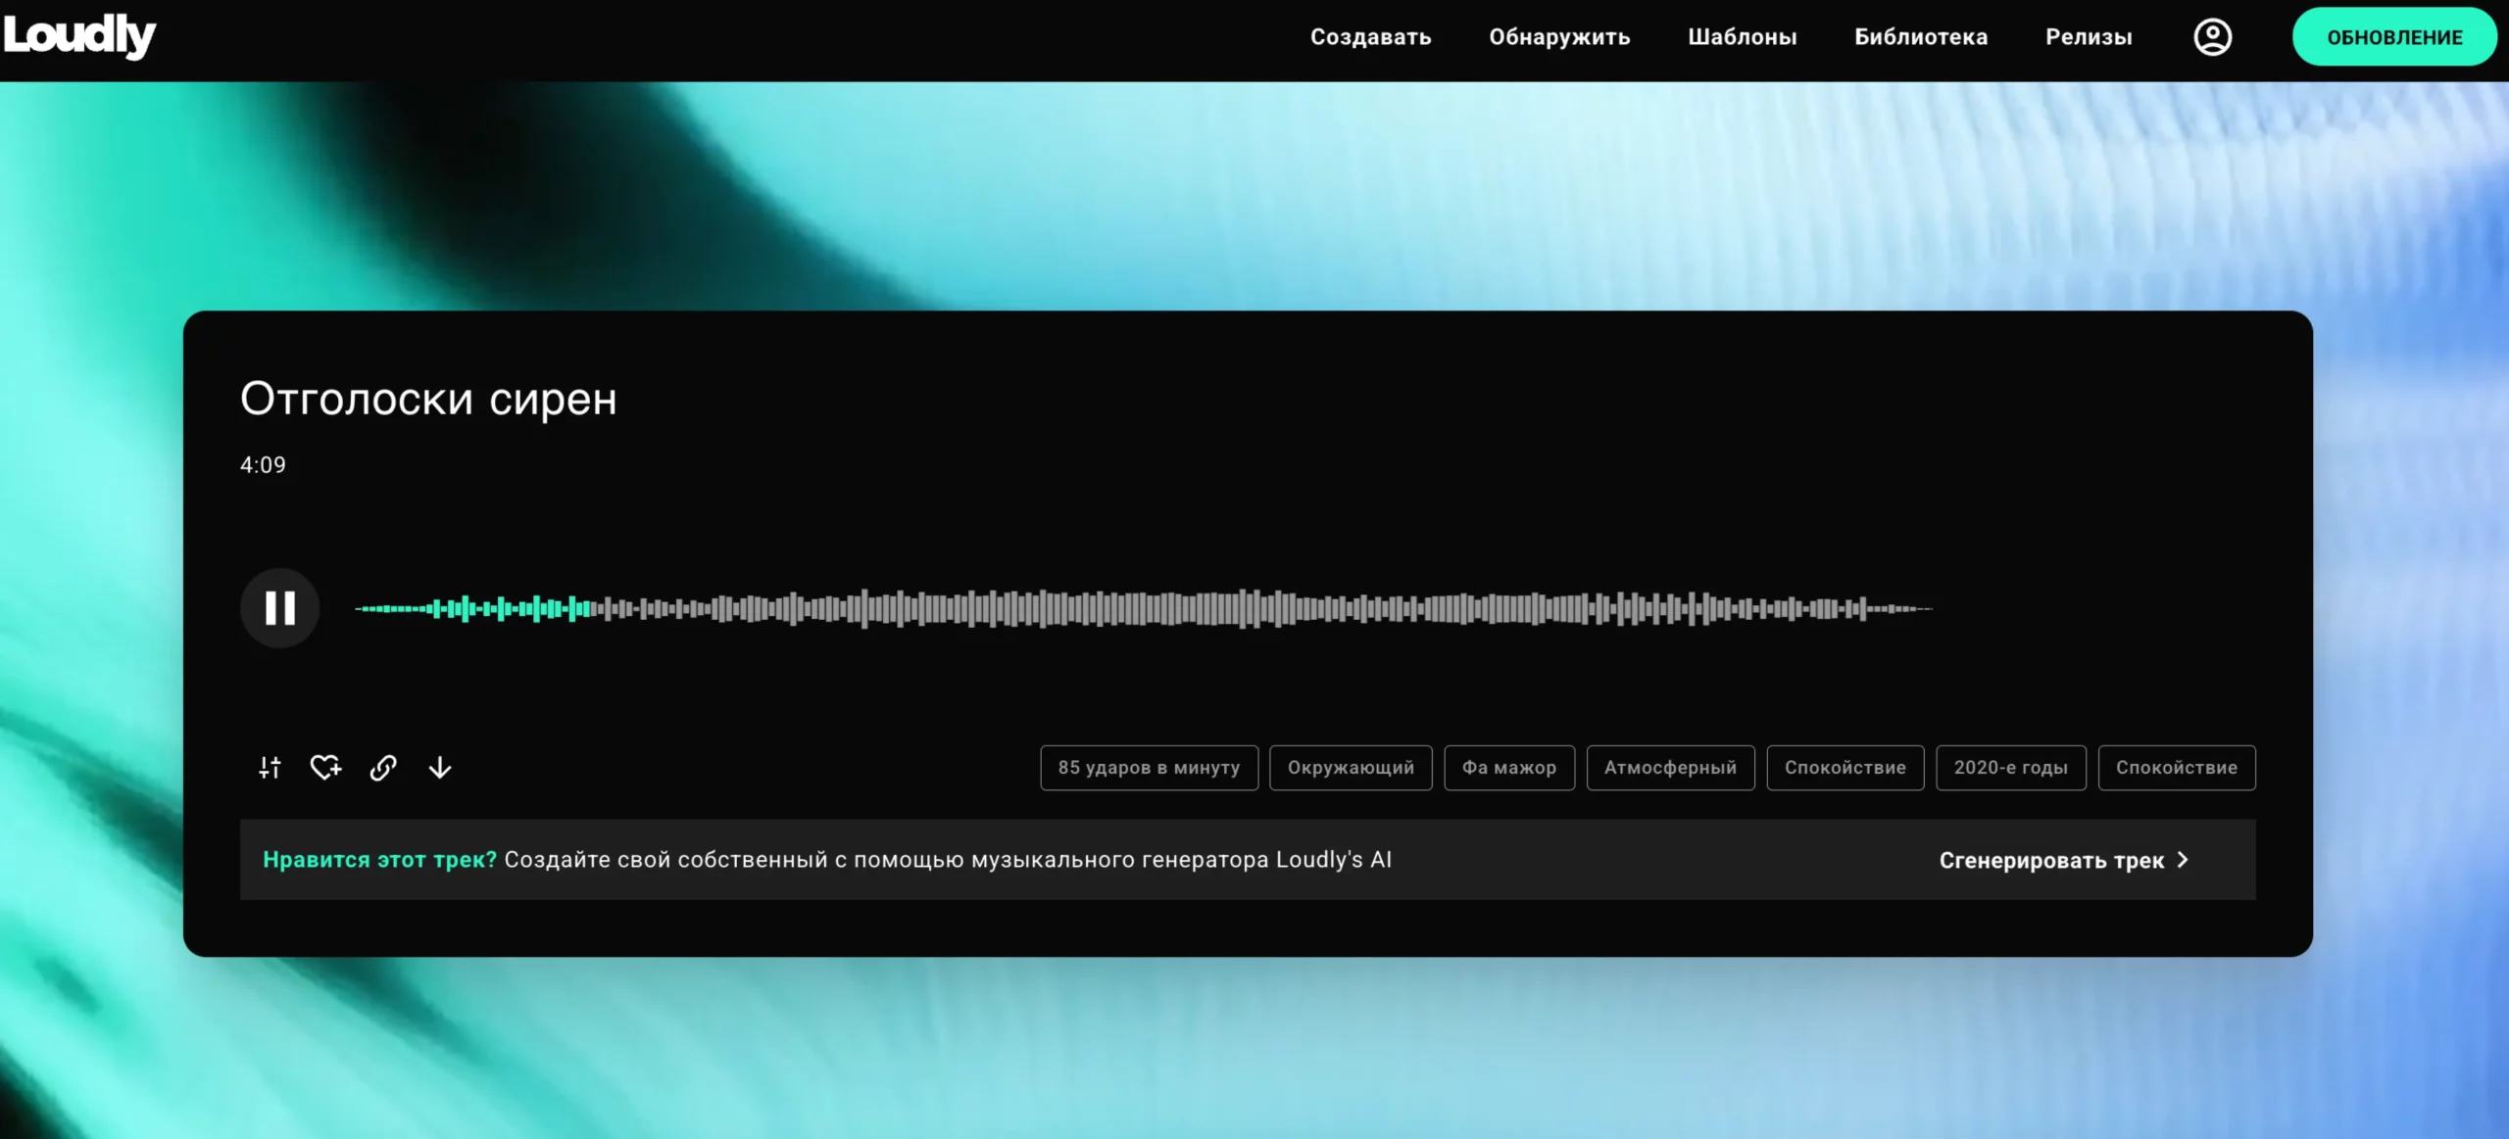This screenshot has width=2509, height=1139.
Task: Select the Фа мажор key tag
Action: tap(1508, 768)
